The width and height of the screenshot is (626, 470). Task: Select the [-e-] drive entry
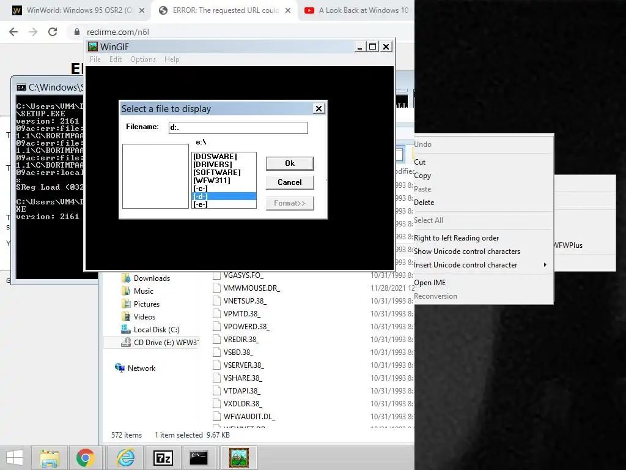(x=224, y=204)
